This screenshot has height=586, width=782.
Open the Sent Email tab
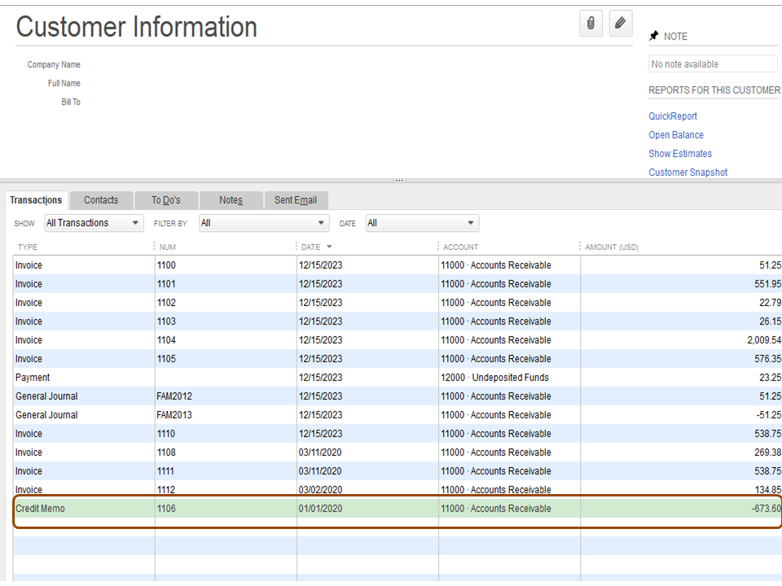[296, 200]
